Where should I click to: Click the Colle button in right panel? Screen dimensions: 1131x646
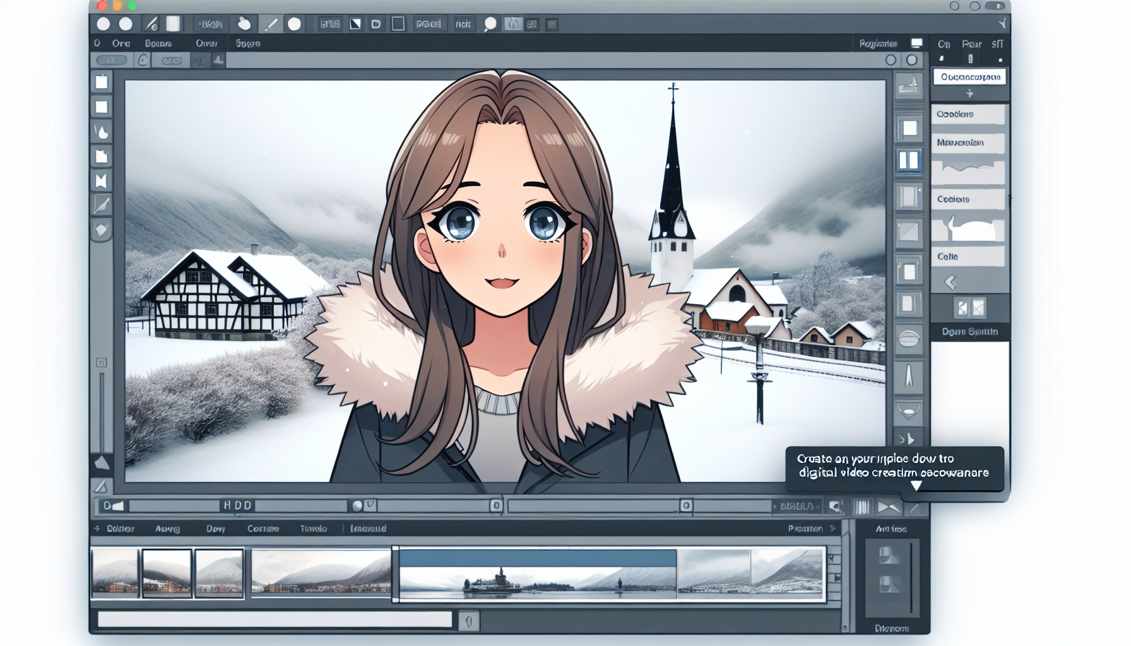pos(967,257)
